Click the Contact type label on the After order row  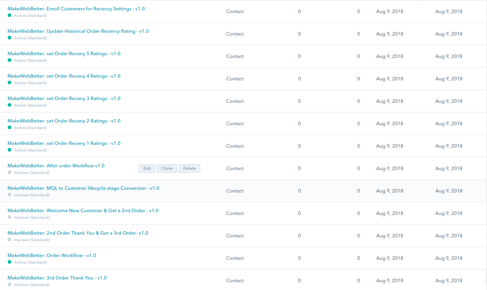235,168
